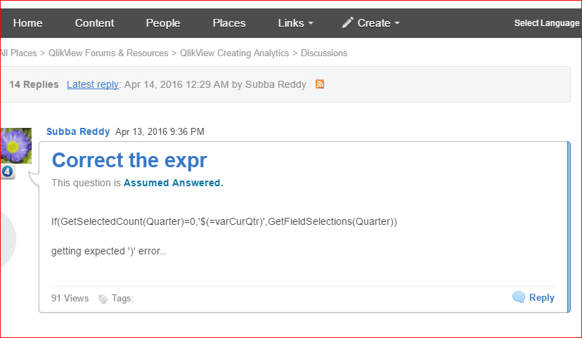Click the tag icon next to Tags

click(x=103, y=299)
